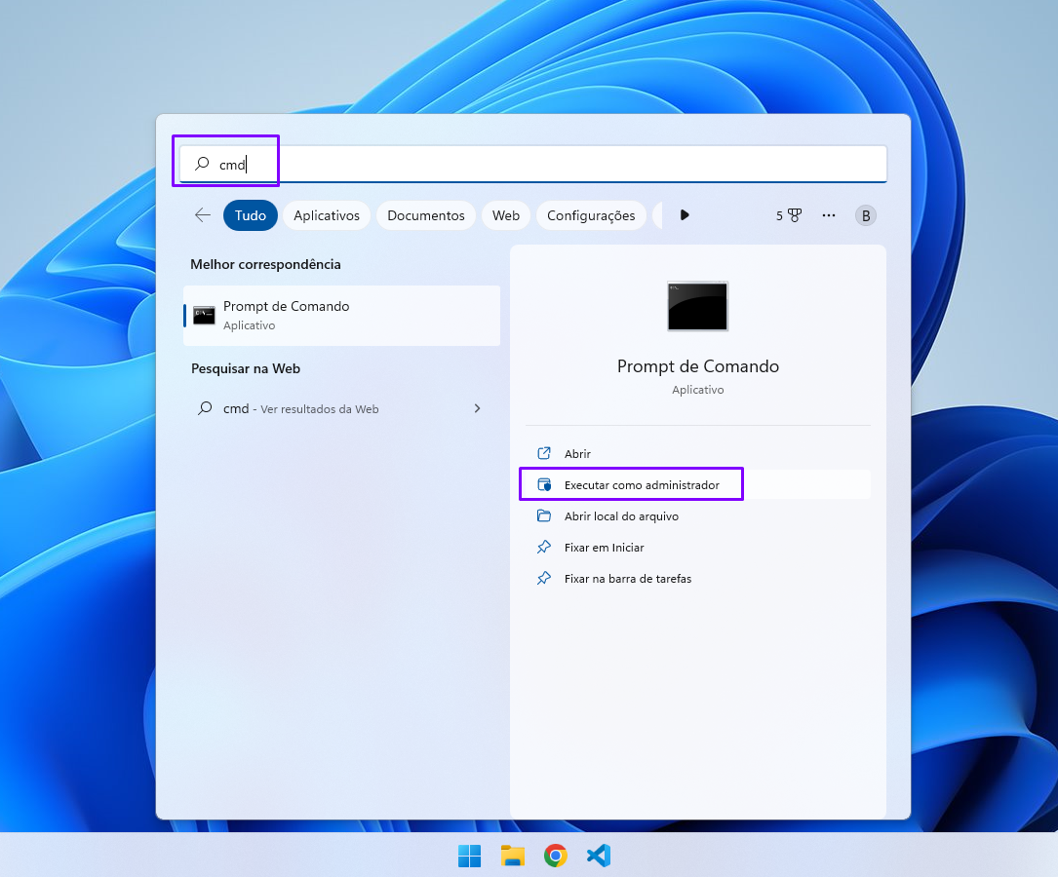Select Fixar em Iniciar
Image resolution: width=1058 pixels, height=877 pixels.
697,548
